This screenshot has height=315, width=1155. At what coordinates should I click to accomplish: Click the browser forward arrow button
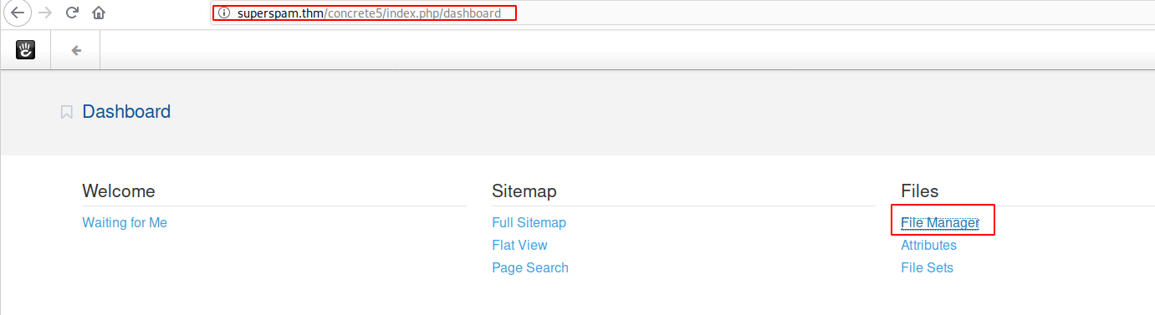tap(45, 13)
